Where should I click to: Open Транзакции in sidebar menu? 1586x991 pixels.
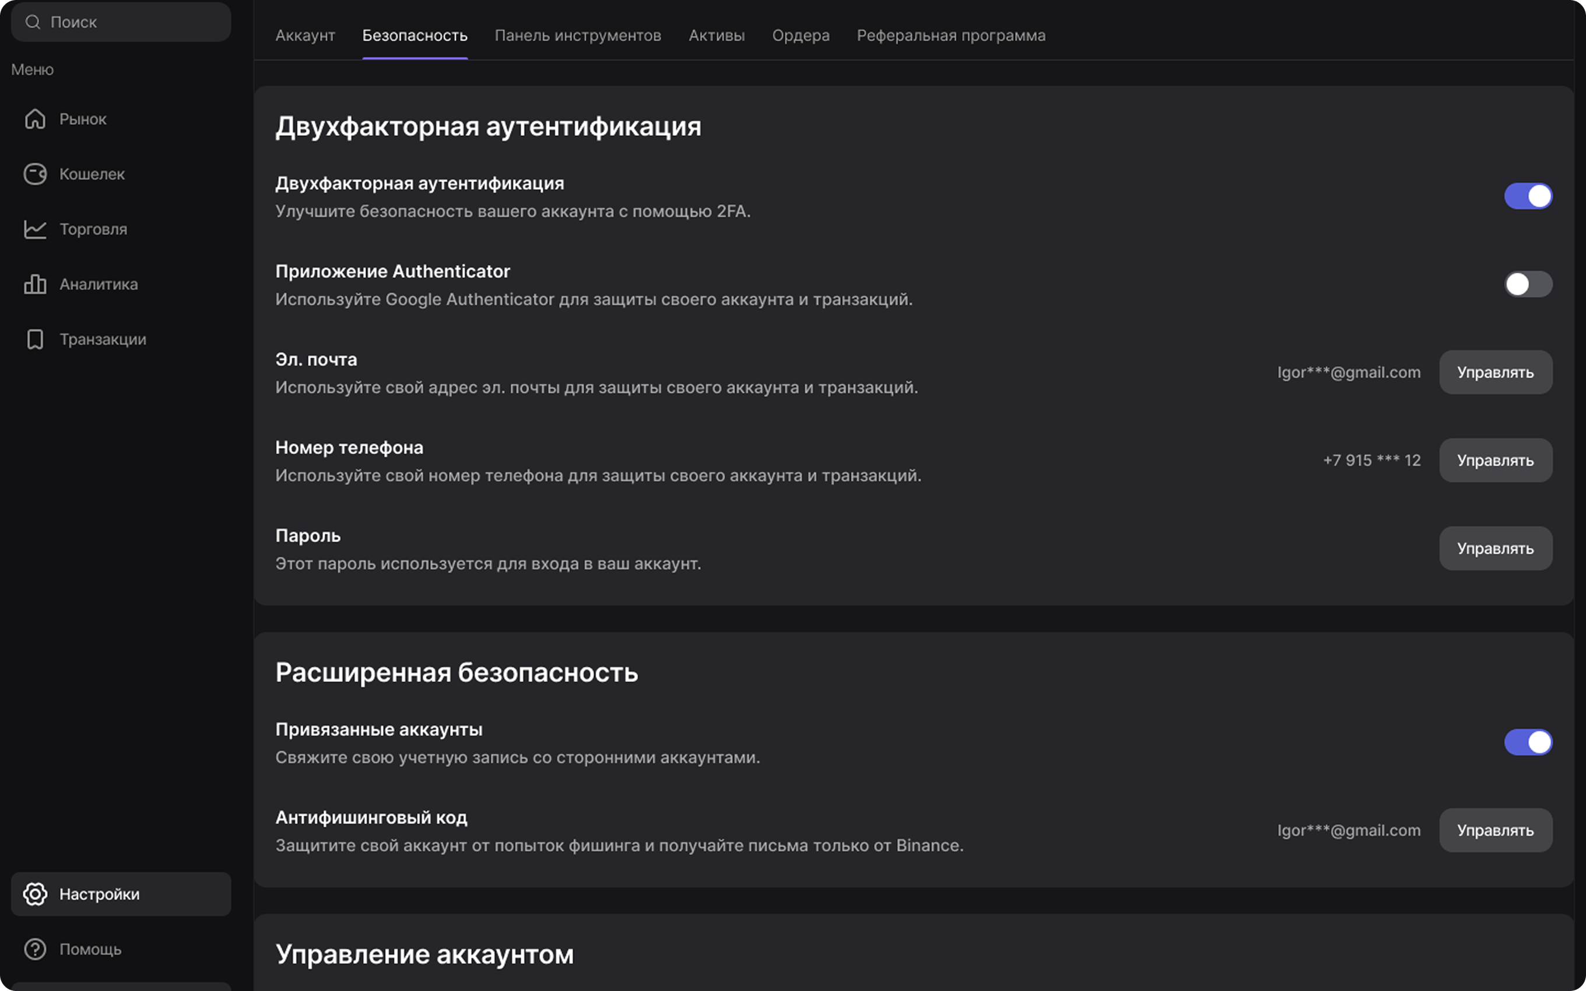(x=121, y=339)
